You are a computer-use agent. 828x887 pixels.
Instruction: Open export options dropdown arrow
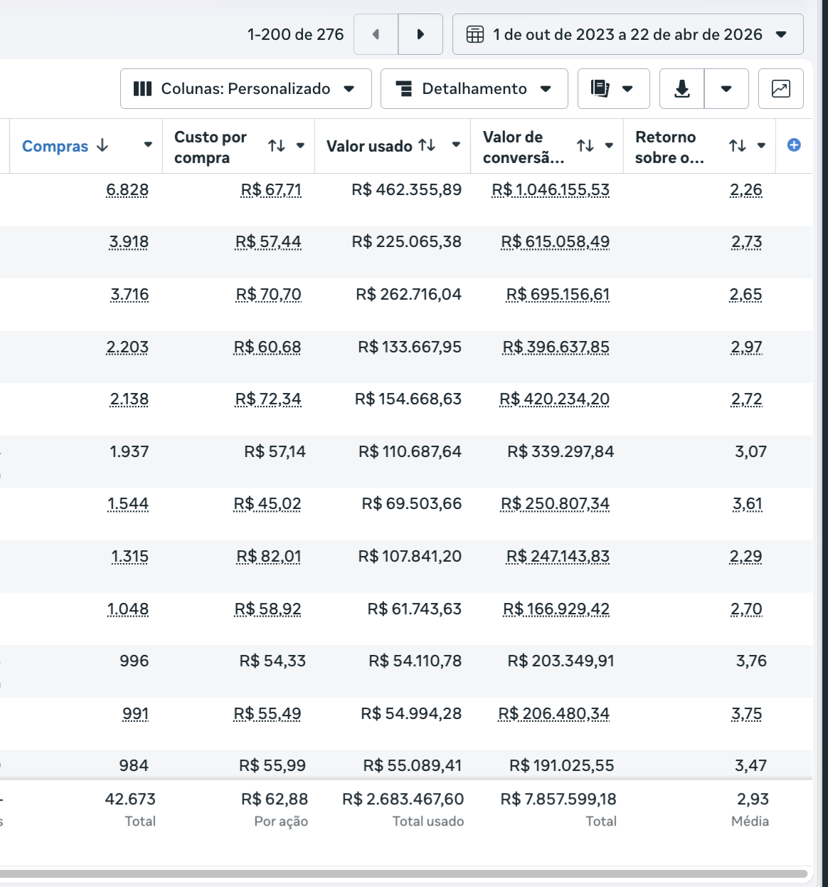[x=726, y=88]
